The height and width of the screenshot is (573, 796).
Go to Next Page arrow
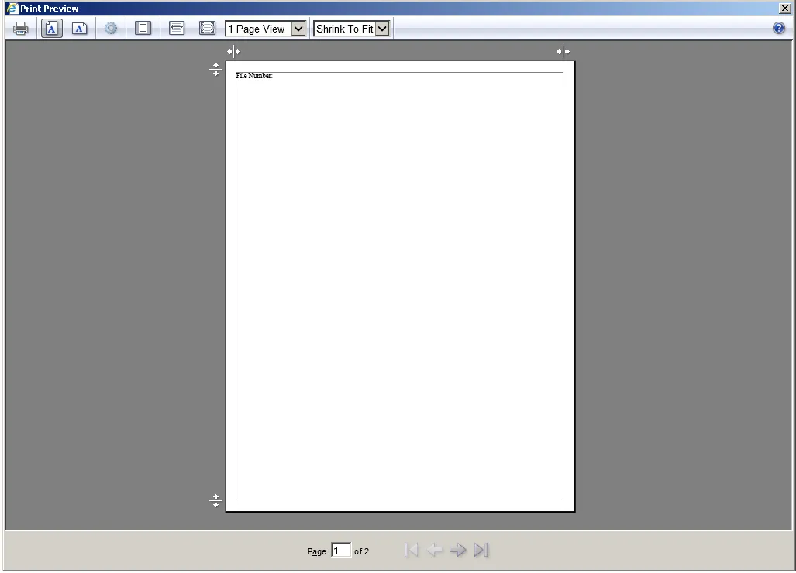(457, 550)
